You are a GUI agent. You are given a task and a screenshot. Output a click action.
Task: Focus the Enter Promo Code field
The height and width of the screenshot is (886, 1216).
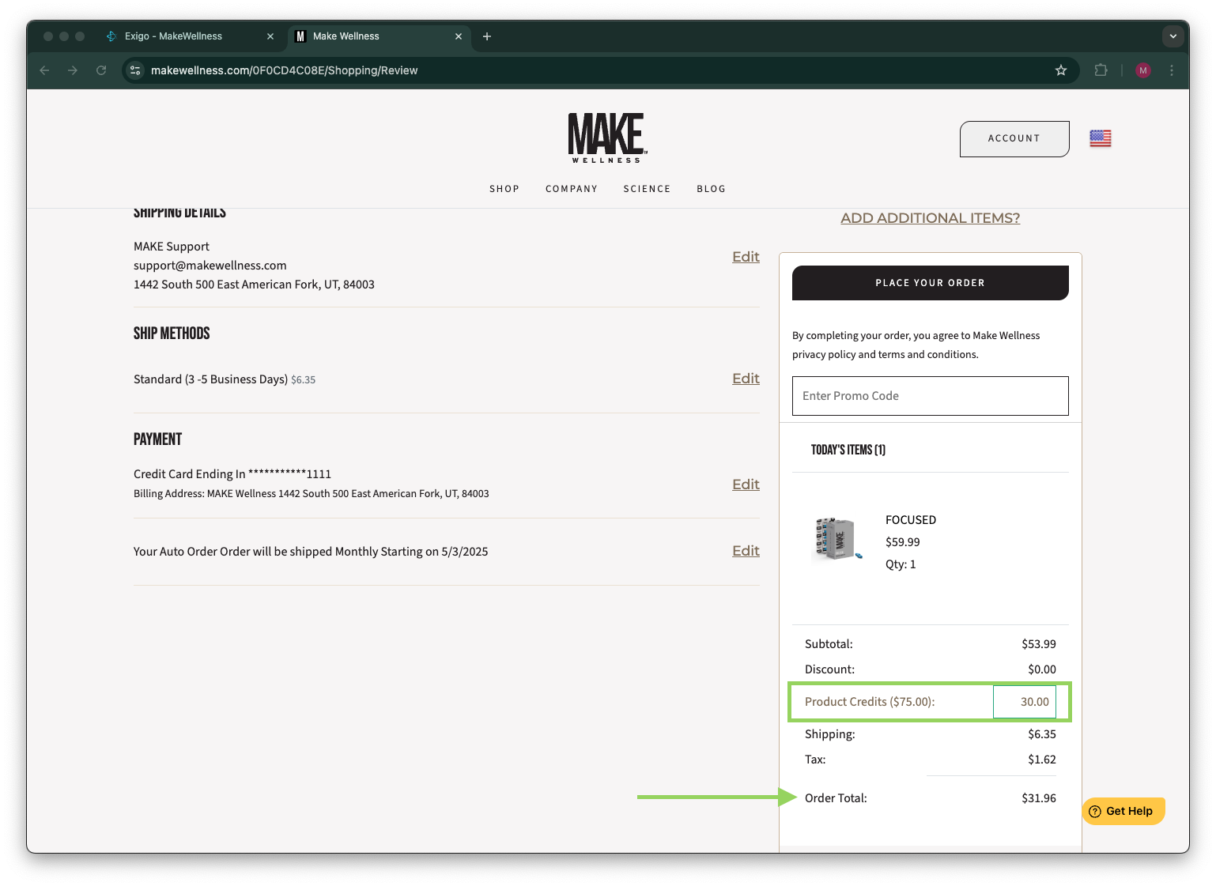[x=930, y=396]
